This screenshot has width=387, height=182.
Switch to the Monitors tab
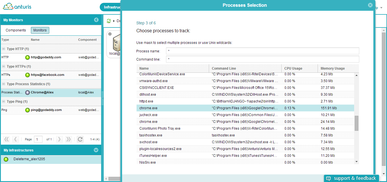40,30
